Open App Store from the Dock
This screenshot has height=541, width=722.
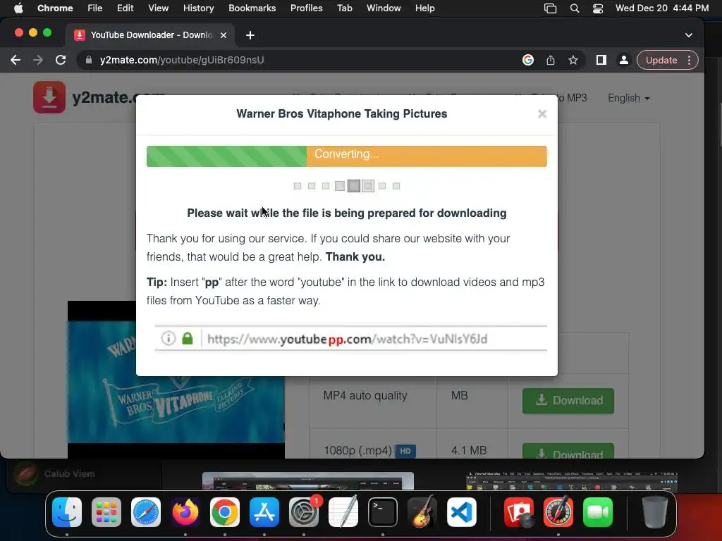click(264, 512)
